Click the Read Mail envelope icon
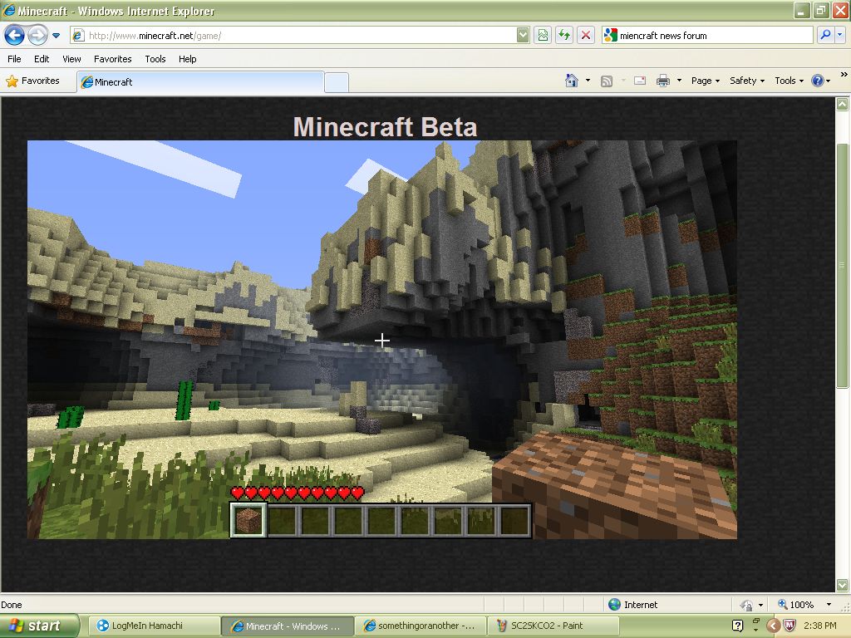The width and height of the screenshot is (851, 638). coord(640,81)
